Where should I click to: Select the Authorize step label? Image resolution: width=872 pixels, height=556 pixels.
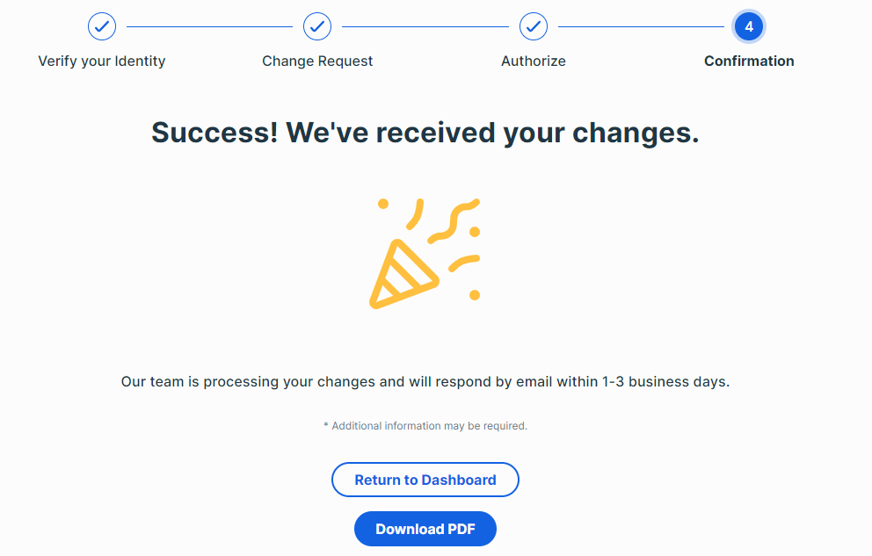pyautogui.click(x=534, y=61)
